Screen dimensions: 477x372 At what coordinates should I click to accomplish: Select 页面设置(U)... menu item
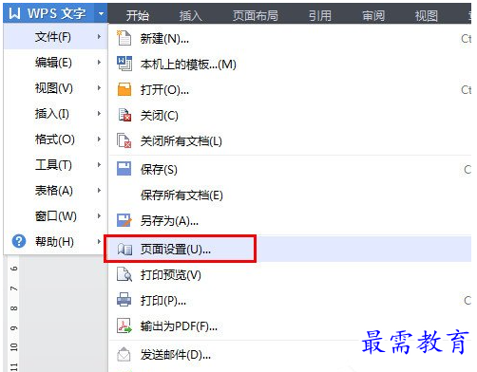290,250
